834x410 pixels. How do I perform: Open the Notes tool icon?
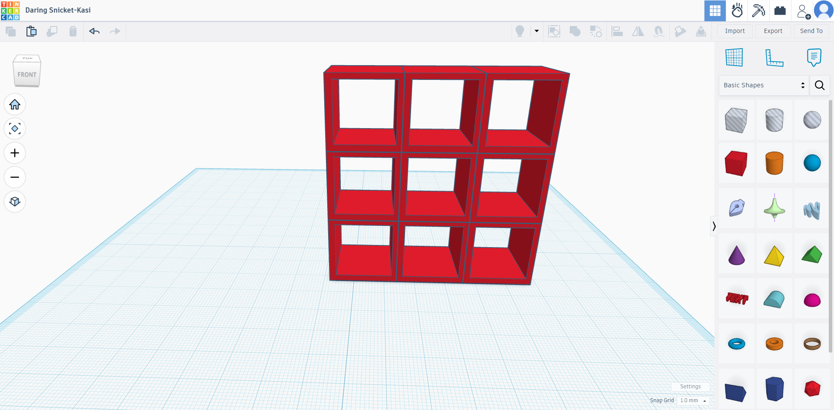coord(814,57)
